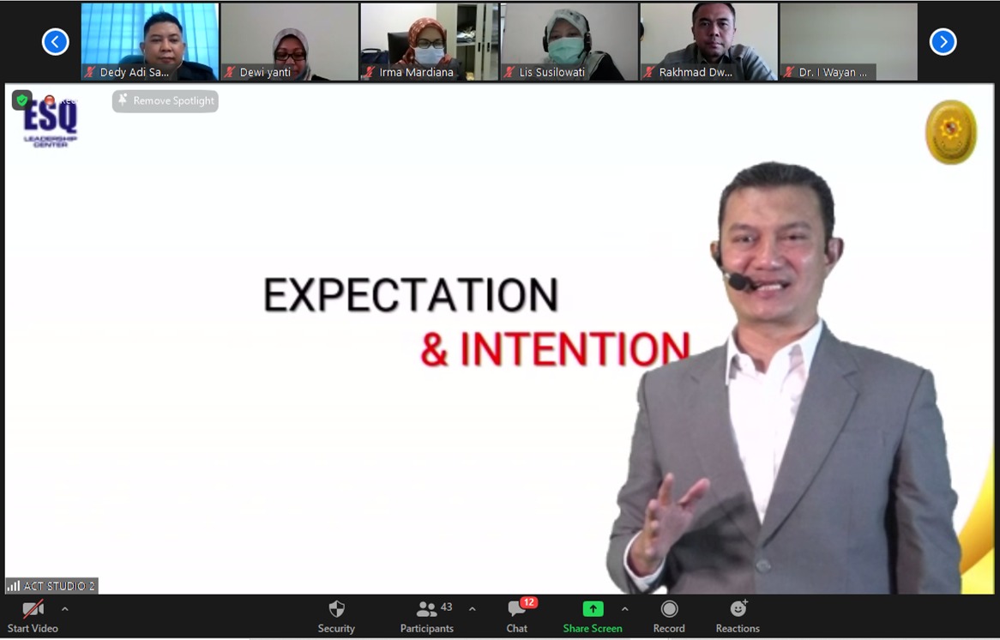Select Dedy Adi Sa... video thumbnail
The height and width of the screenshot is (640, 1000).
(x=150, y=41)
